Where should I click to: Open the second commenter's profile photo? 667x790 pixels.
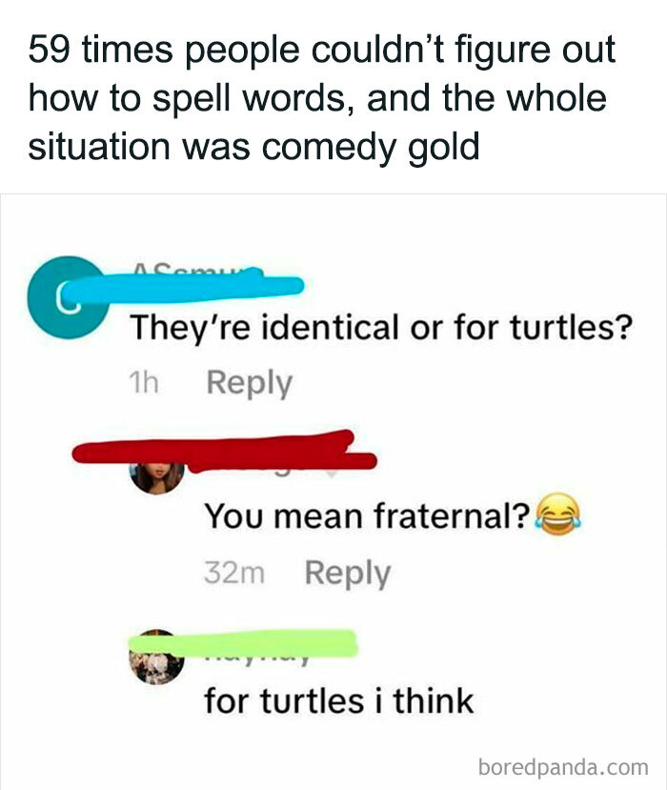pyautogui.click(x=157, y=476)
